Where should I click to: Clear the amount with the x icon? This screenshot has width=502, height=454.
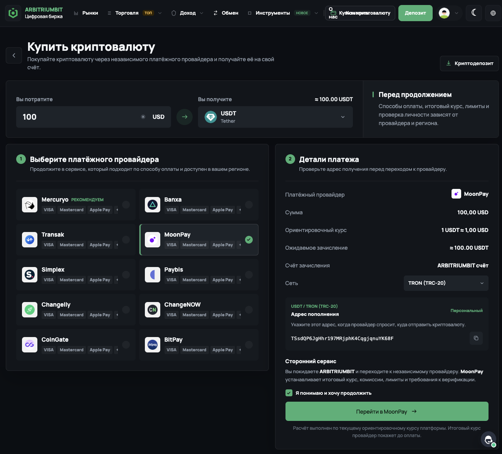pos(143,117)
